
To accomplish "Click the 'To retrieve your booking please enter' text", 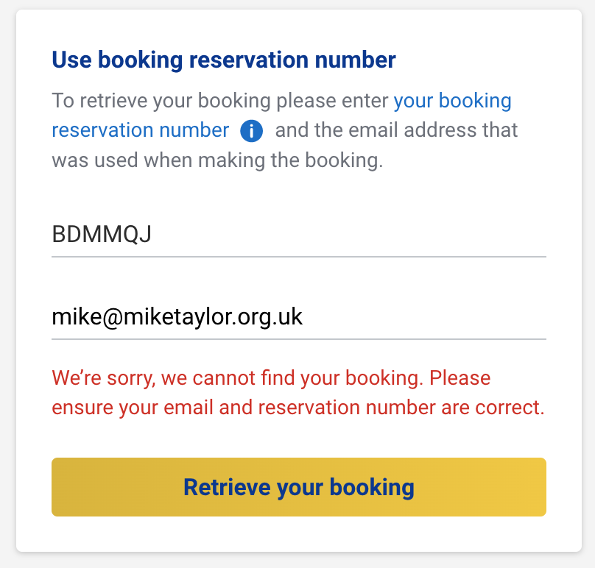I will pyautogui.click(x=220, y=101).
